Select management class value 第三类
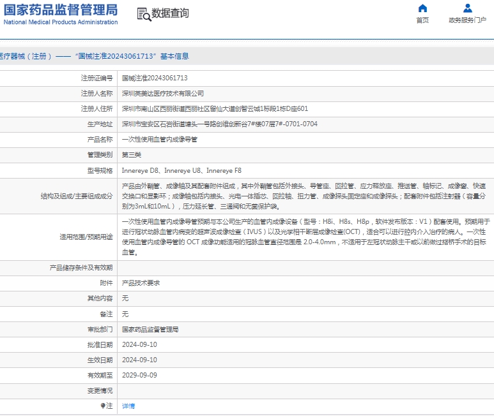The width and height of the screenshot is (494, 419). (x=132, y=155)
